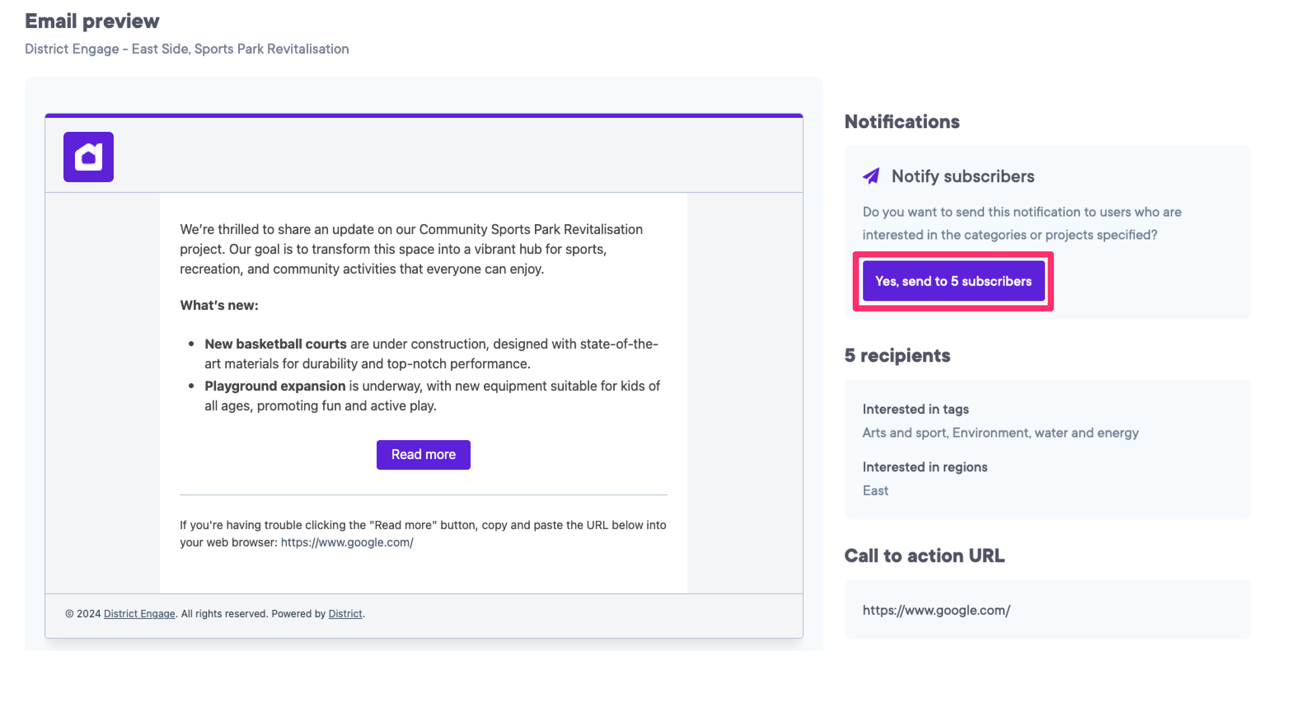This screenshot has height=717, width=1289.
Task: Select the "Interested in tags" label
Action: [x=915, y=409]
